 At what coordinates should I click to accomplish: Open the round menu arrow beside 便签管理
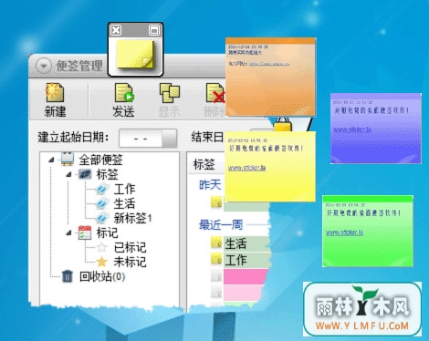(44, 66)
